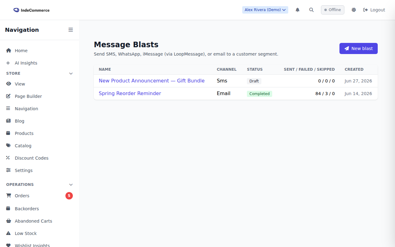Screen dimensions: 395x247
Task: Click the IndeCommerce brand name
Action: coord(35,10)
